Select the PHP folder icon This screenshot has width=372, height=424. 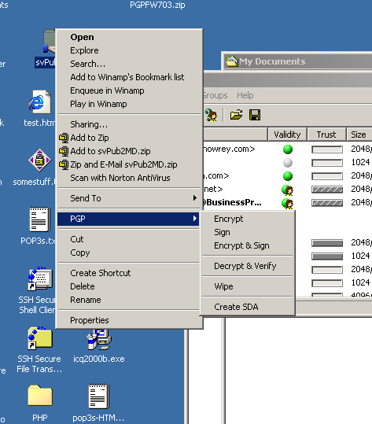tap(40, 396)
